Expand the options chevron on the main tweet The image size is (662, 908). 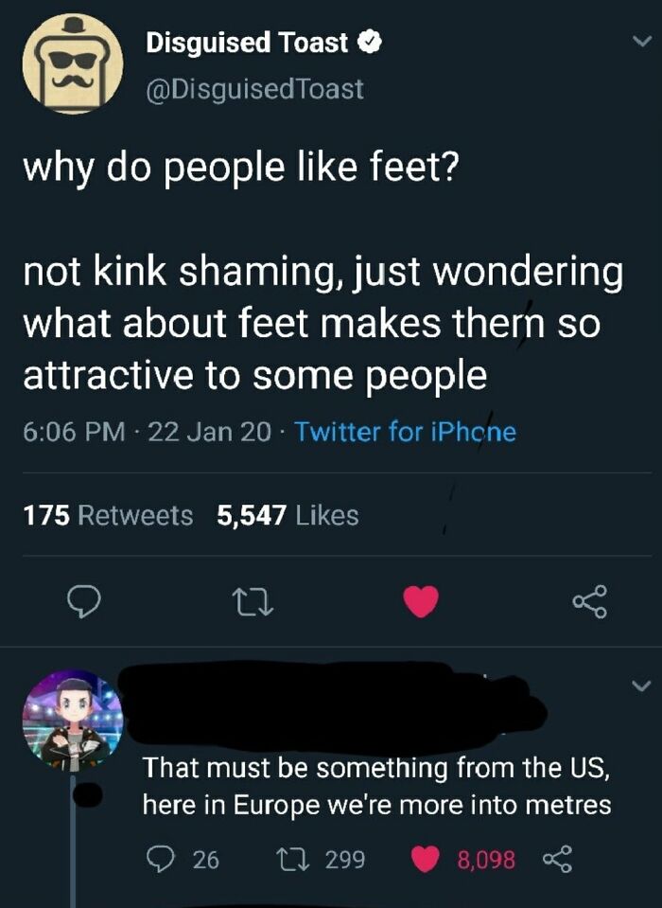click(x=641, y=40)
